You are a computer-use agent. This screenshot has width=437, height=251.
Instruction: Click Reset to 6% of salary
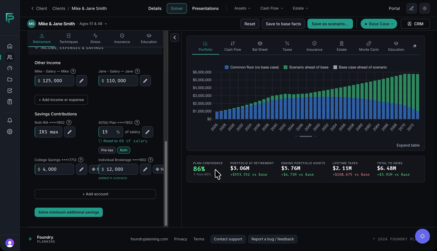click(123, 141)
